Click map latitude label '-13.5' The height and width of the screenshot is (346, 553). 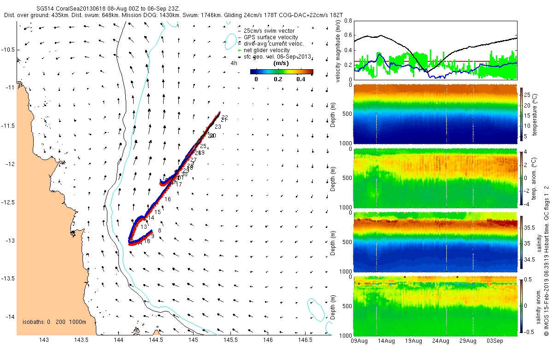point(8,279)
